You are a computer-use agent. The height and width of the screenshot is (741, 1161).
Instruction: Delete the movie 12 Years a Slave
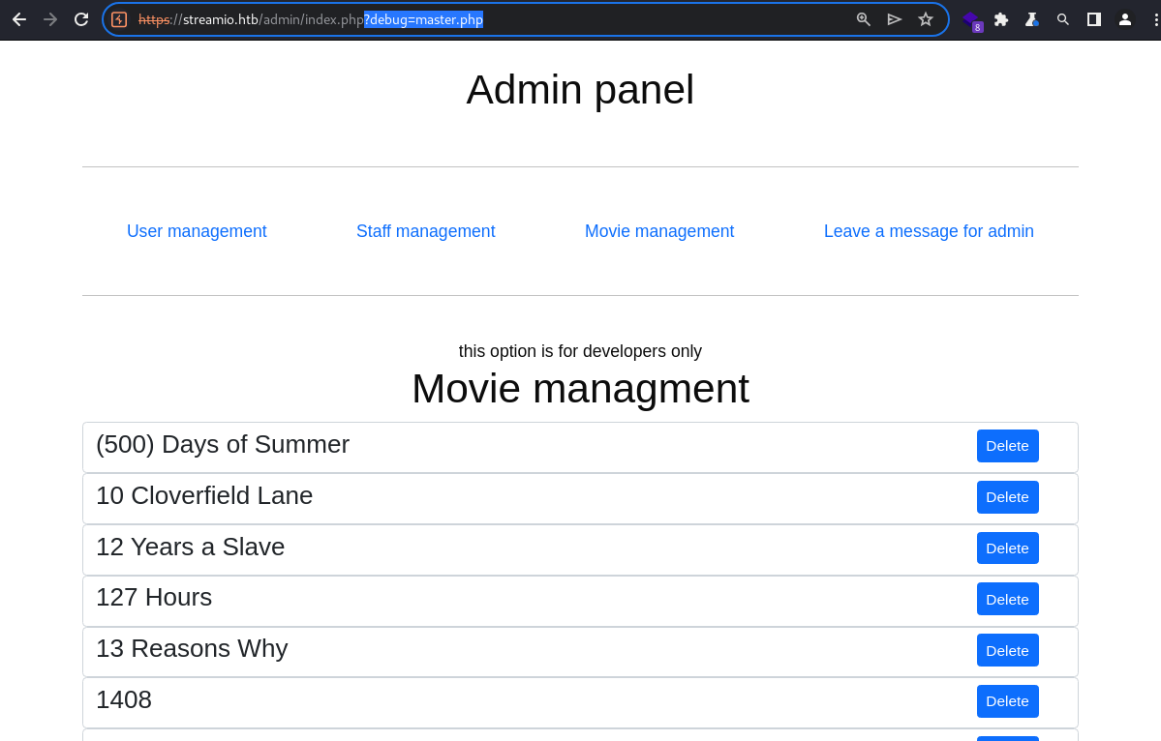pos(1007,548)
